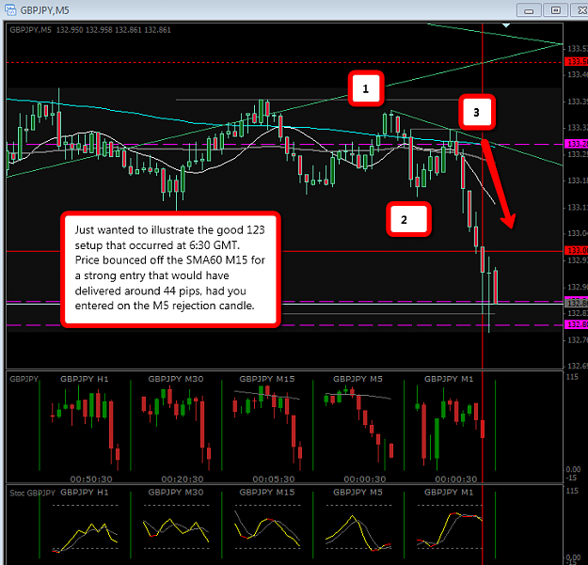This screenshot has width=588, height=565.
Task: Click 'GBPJPY M30' label in Stoc panel
Action: click(176, 492)
